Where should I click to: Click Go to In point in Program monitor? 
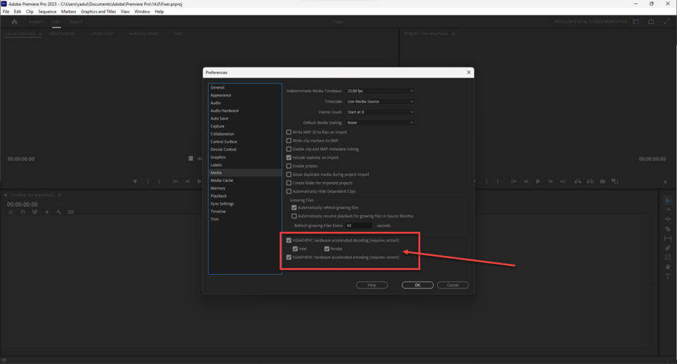click(514, 181)
